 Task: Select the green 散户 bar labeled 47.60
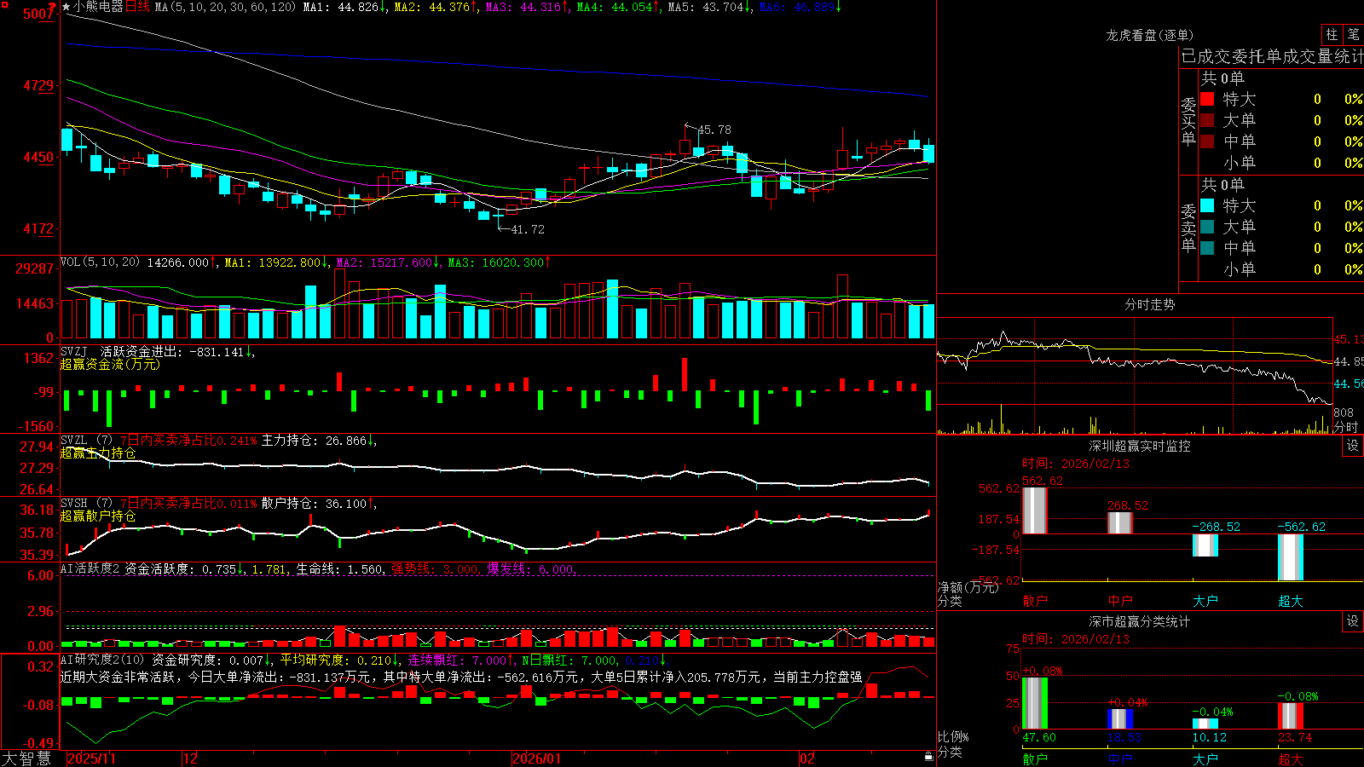[x=1034, y=703]
